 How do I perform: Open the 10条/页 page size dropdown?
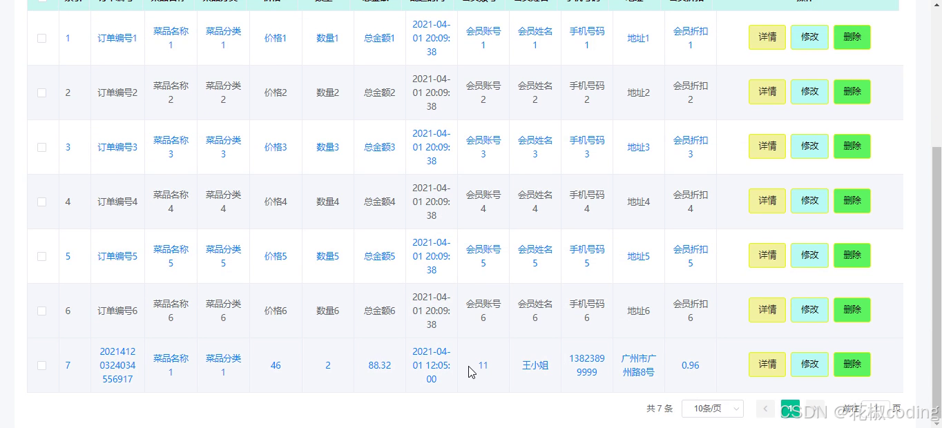click(713, 409)
